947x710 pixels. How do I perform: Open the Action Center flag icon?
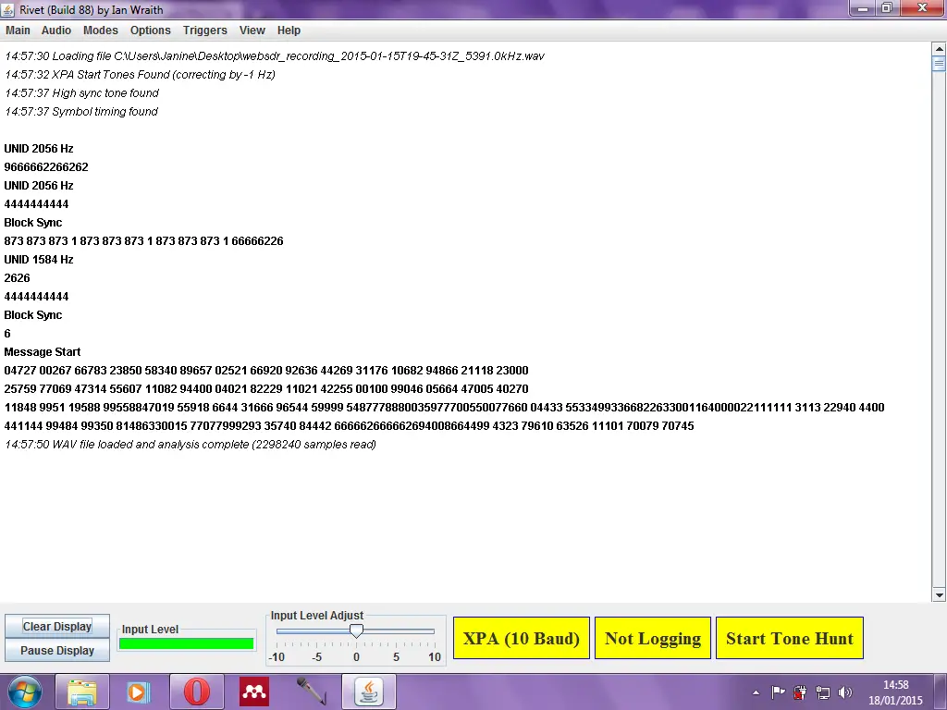click(x=779, y=692)
